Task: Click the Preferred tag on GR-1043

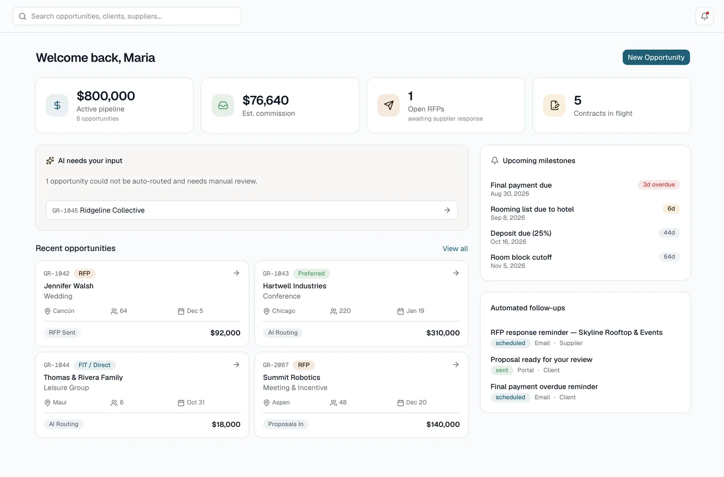Action: coord(311,274)
